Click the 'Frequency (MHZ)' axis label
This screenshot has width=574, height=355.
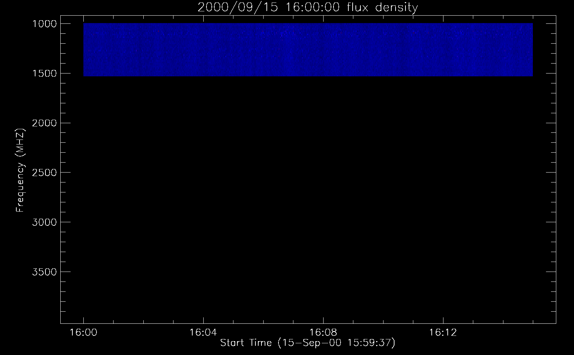click(21, 170)
